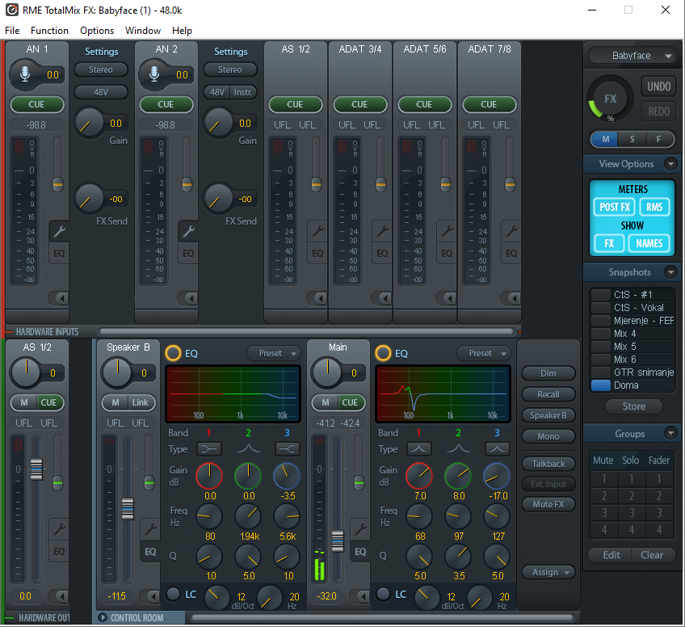Enable Speaker B low cut LC
Viewport: 685px width, 627px height.
click(174, 593)
